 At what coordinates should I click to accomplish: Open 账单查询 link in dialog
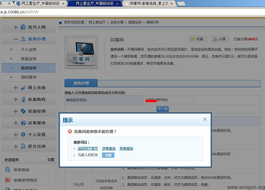click(x=126, y=149)
